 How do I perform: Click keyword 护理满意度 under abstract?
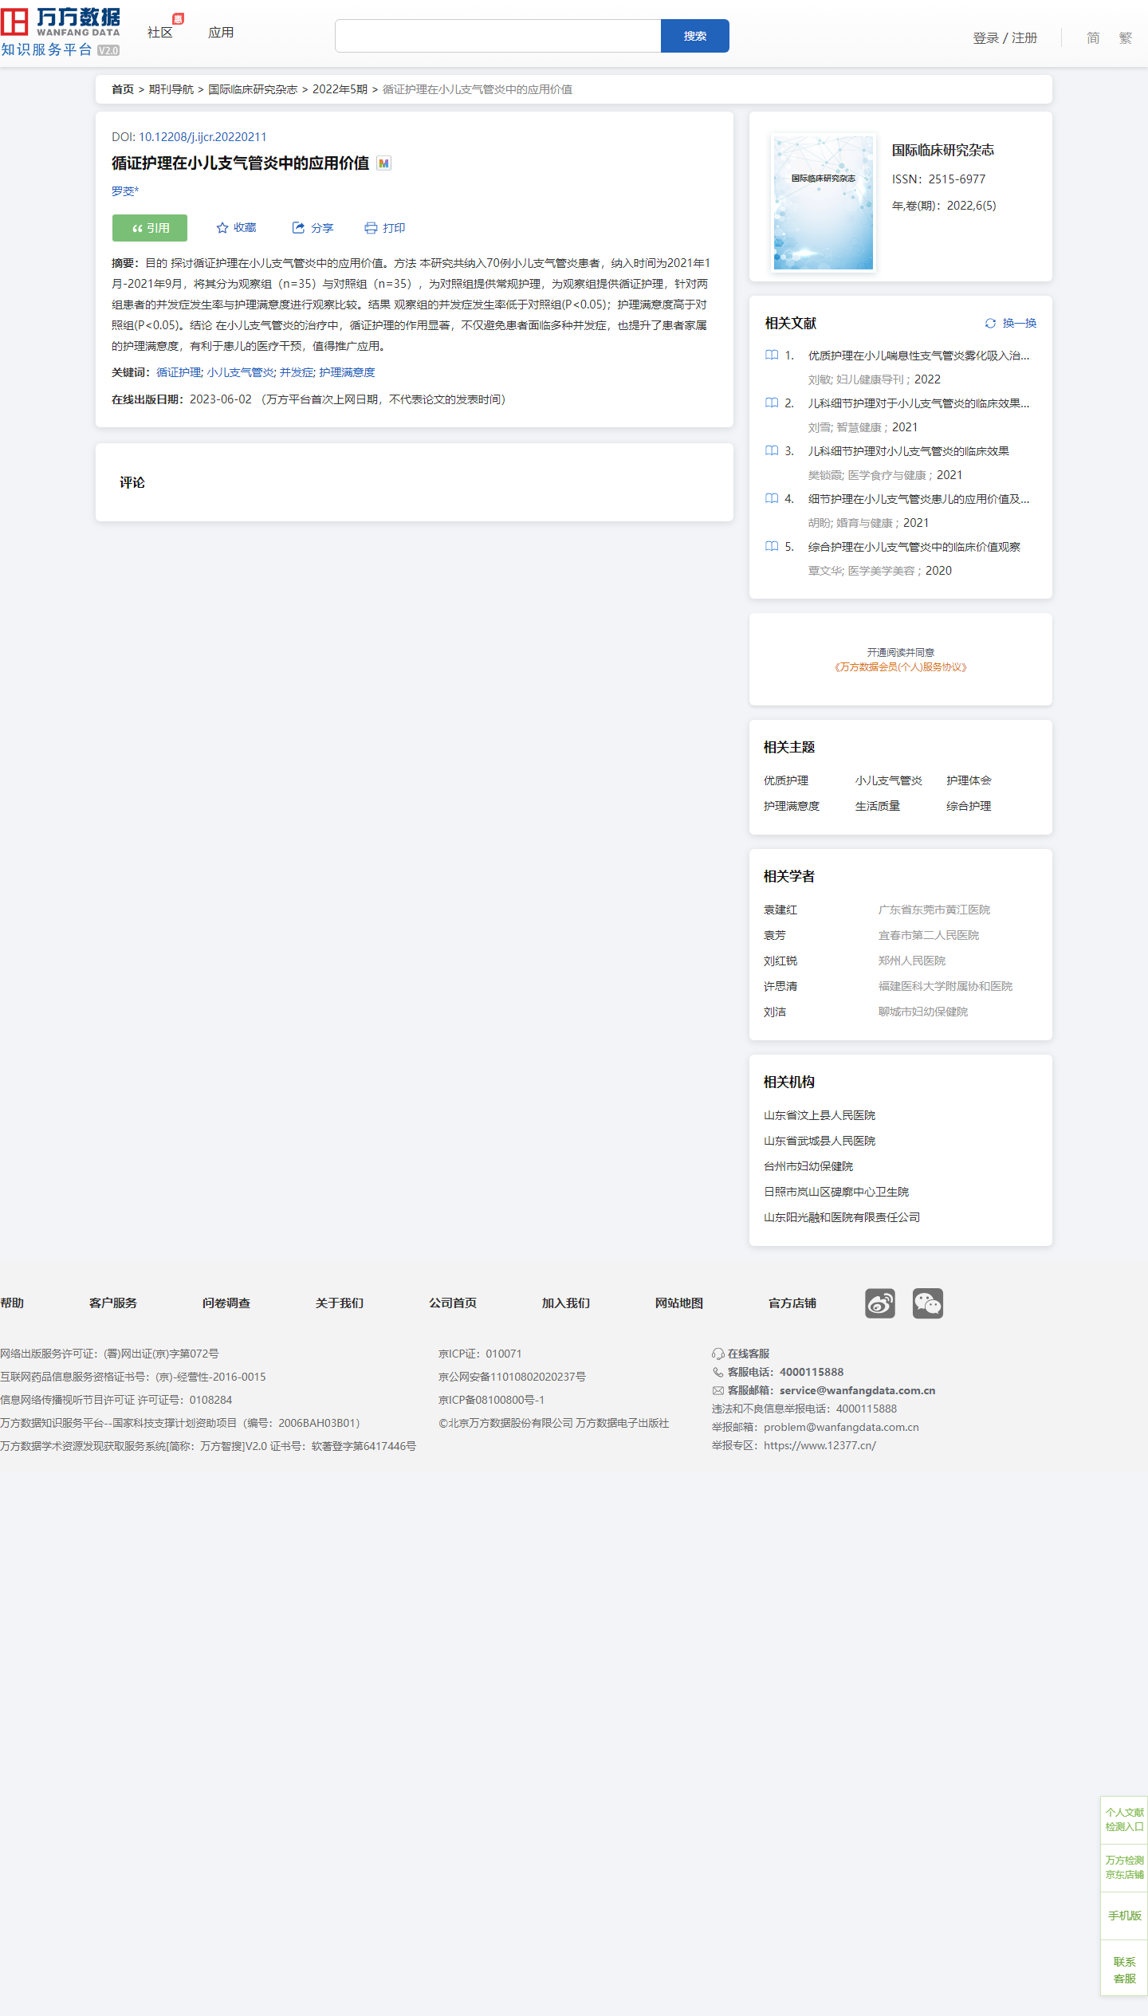point(347,372)
